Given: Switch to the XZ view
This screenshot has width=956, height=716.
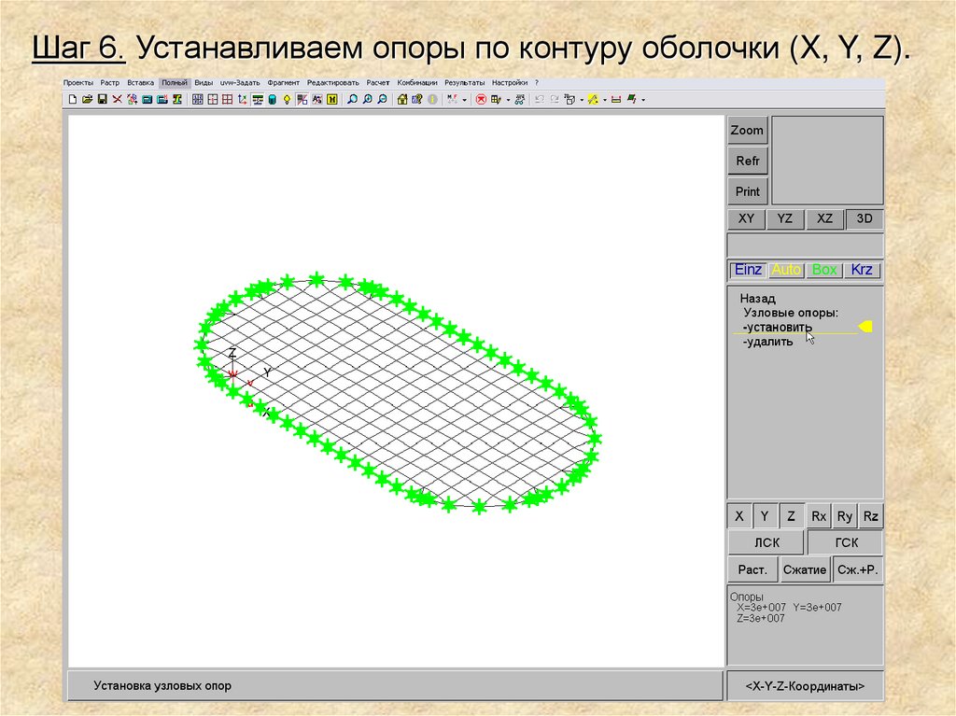Looking at the screenshot, I should point(824,218).
